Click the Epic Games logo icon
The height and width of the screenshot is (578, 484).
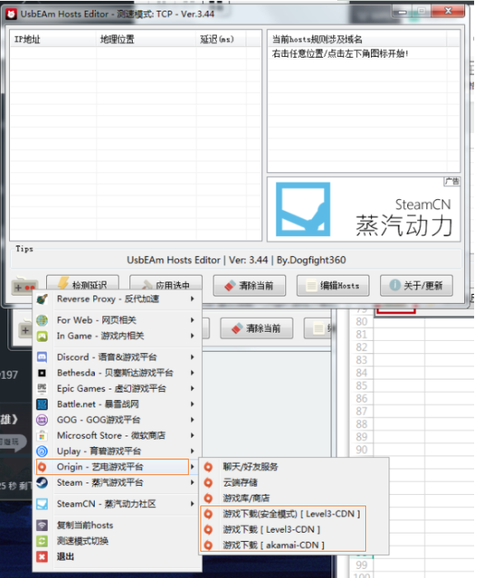point(42,388)
